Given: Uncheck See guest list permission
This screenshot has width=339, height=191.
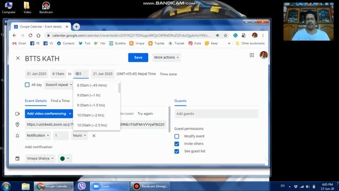Looking at the screenshot, I should (176, 151).
